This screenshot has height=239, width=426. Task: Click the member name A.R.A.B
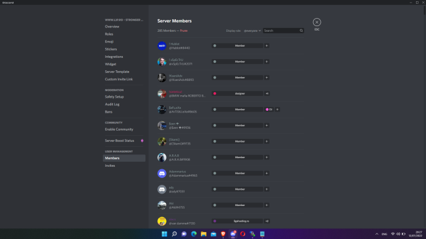[174, 156]
